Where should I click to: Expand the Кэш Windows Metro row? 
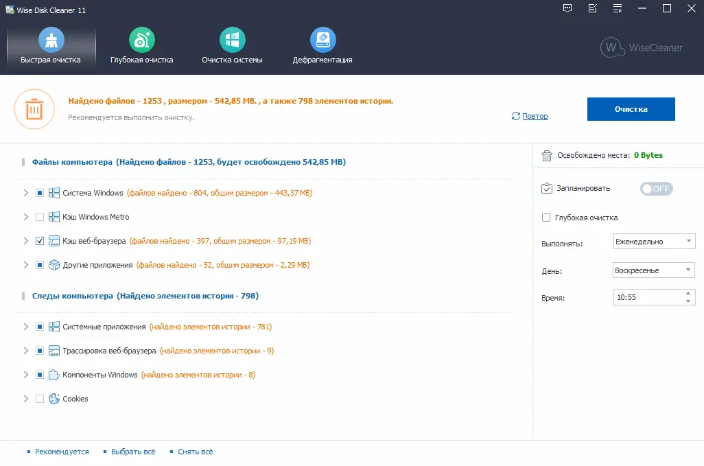tap(26, 217)
